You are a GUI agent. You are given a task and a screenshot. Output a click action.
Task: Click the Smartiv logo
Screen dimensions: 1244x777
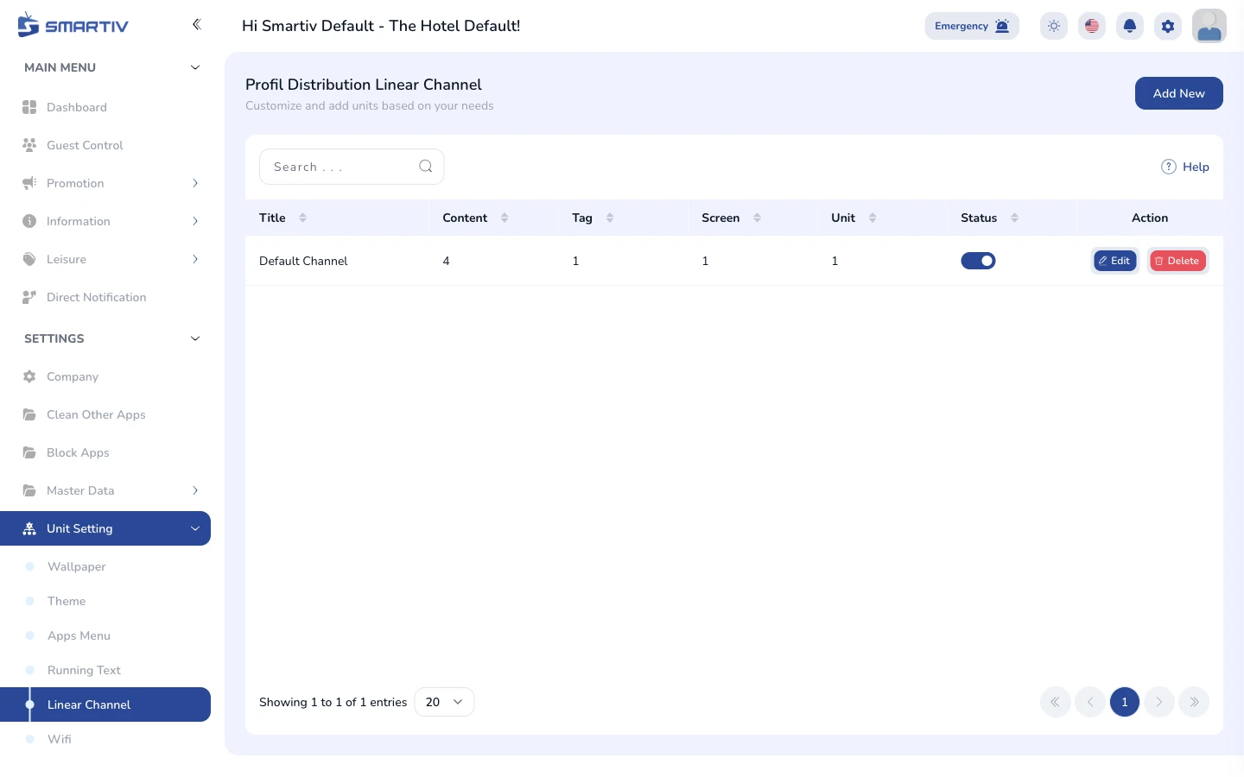73,25
